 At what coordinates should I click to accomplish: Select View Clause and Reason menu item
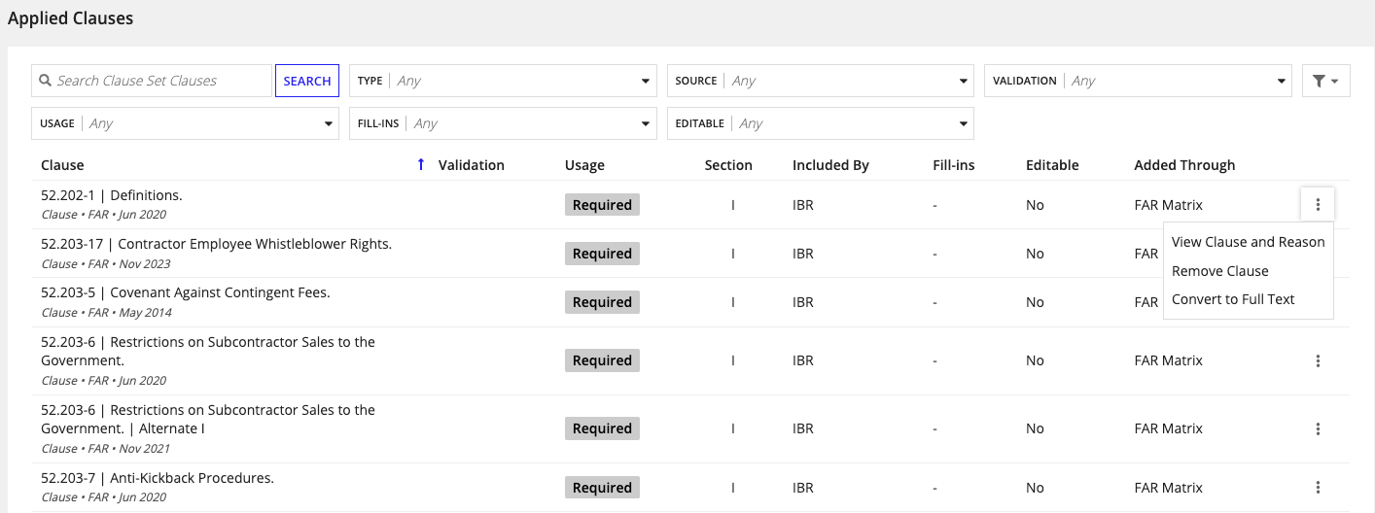click(x=1248, y=242)
